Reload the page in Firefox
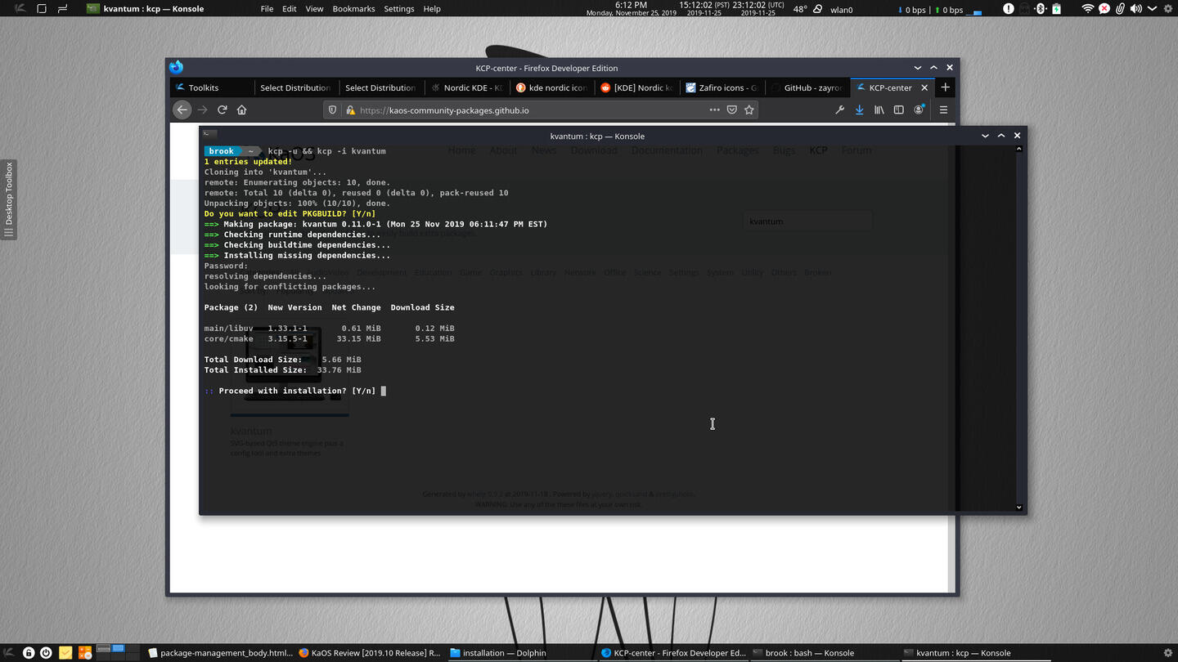The height and width of the screenshot is (662, 1178). pyautogui.click(x=223, y=110)
